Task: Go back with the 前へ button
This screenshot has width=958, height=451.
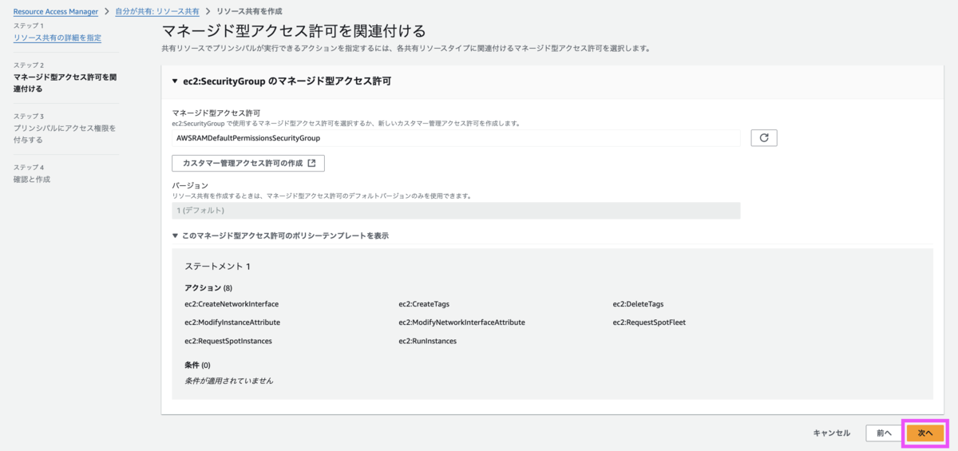Action: (x=884, y=433)
